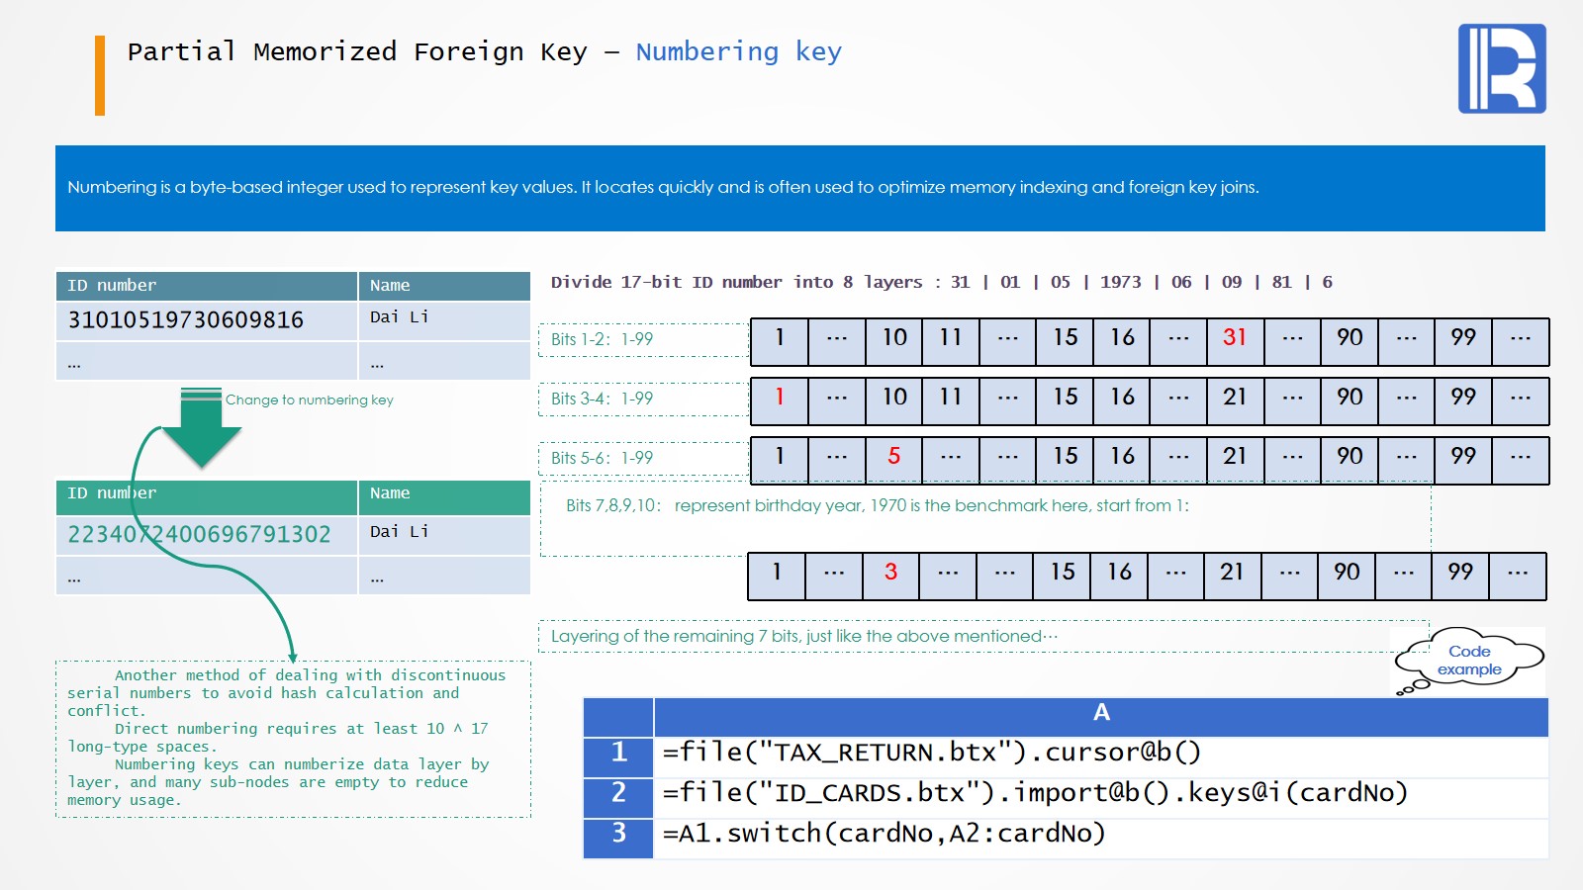The width and height of the screenshot is (1583, 890).
Task: Click 'Change to numbering key' label
Action: [x=309, y=400]
